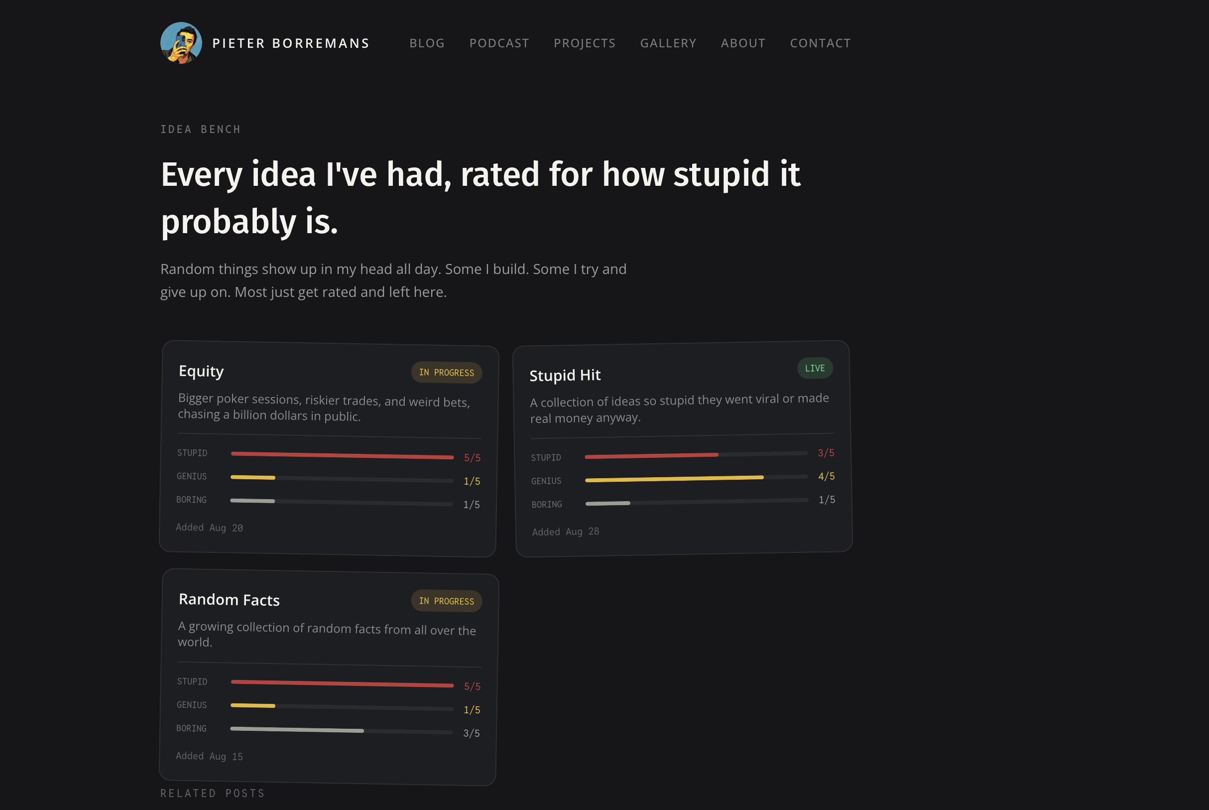Click the Pieter Borremans site title

(291, 43)
